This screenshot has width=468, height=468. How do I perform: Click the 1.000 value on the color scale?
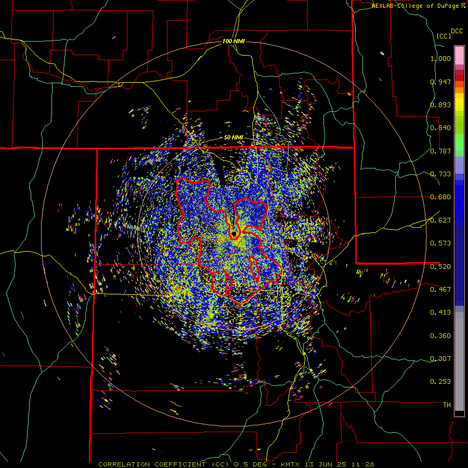(440, 58)
